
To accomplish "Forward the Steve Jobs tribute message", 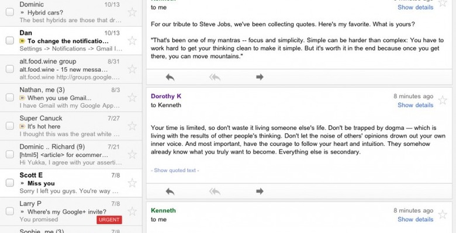I will [x=260, y=76].
